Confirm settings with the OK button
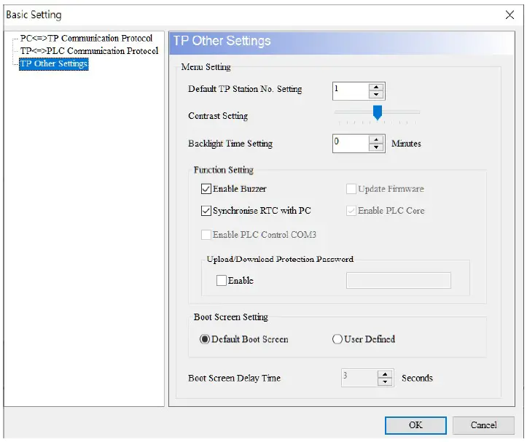The width and height of the screenshot is (527, 442). click(x=415, y=425)
